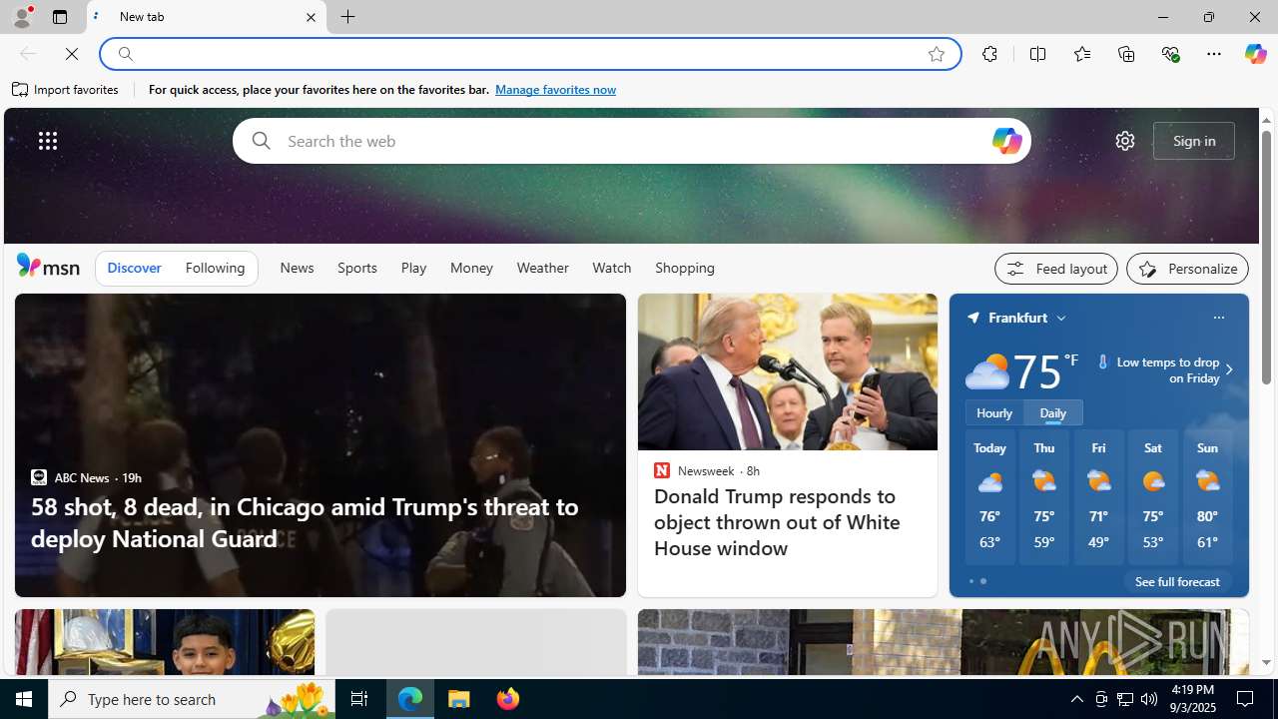The image size is (1278, 719).
Task: Open Collections toolbar icon
Action: 1126,54
